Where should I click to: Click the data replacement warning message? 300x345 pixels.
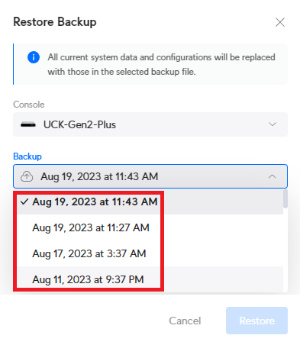pos(161,64)
